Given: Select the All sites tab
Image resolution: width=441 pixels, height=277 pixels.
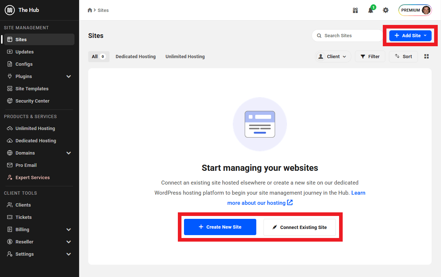Looking at the screenshot, I should [x=99, y=57].
